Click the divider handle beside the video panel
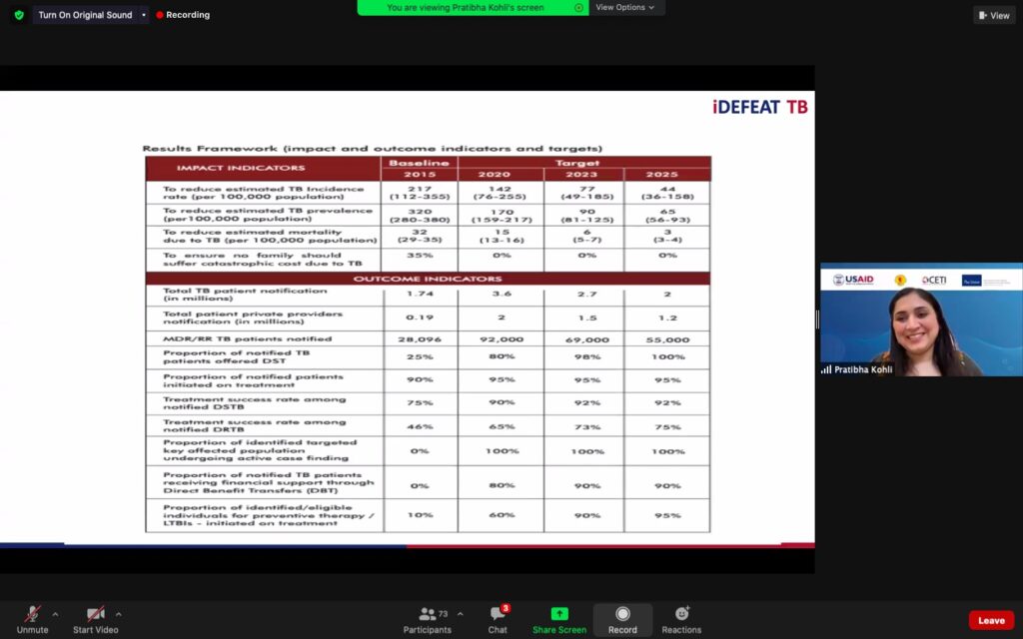 (817, 319)
